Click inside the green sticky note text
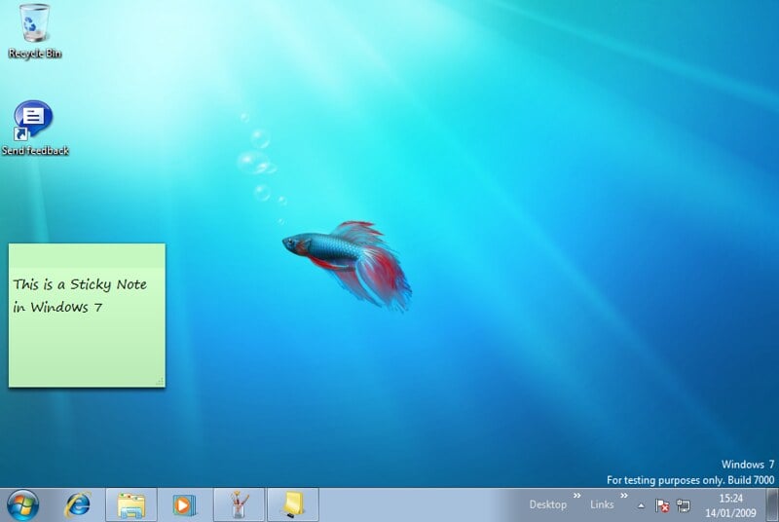Viewport: 779px width, 522px height. click(x=80, y=296)
